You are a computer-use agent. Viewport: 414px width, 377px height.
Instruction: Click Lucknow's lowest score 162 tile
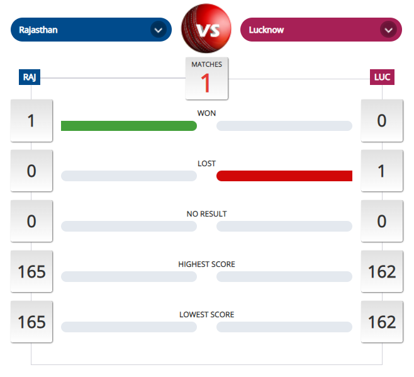click(x=381, y=322)
